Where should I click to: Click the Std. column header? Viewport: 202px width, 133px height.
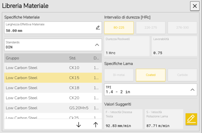[x=73, y=58]
